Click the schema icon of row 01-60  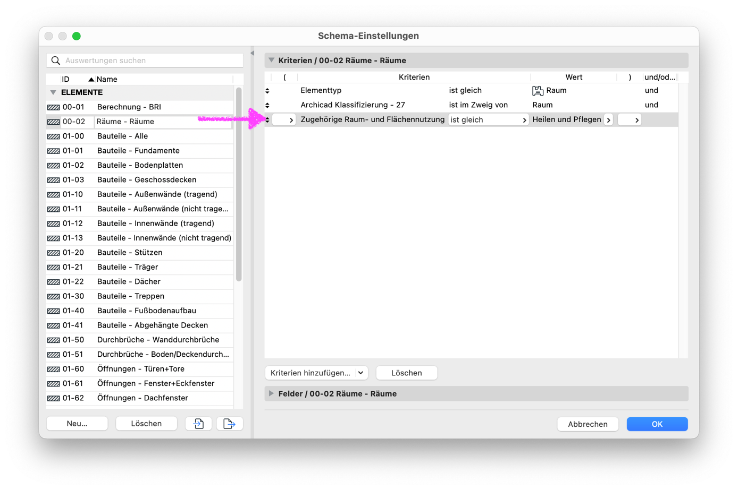pyautogui.click(x=53, y=369)
